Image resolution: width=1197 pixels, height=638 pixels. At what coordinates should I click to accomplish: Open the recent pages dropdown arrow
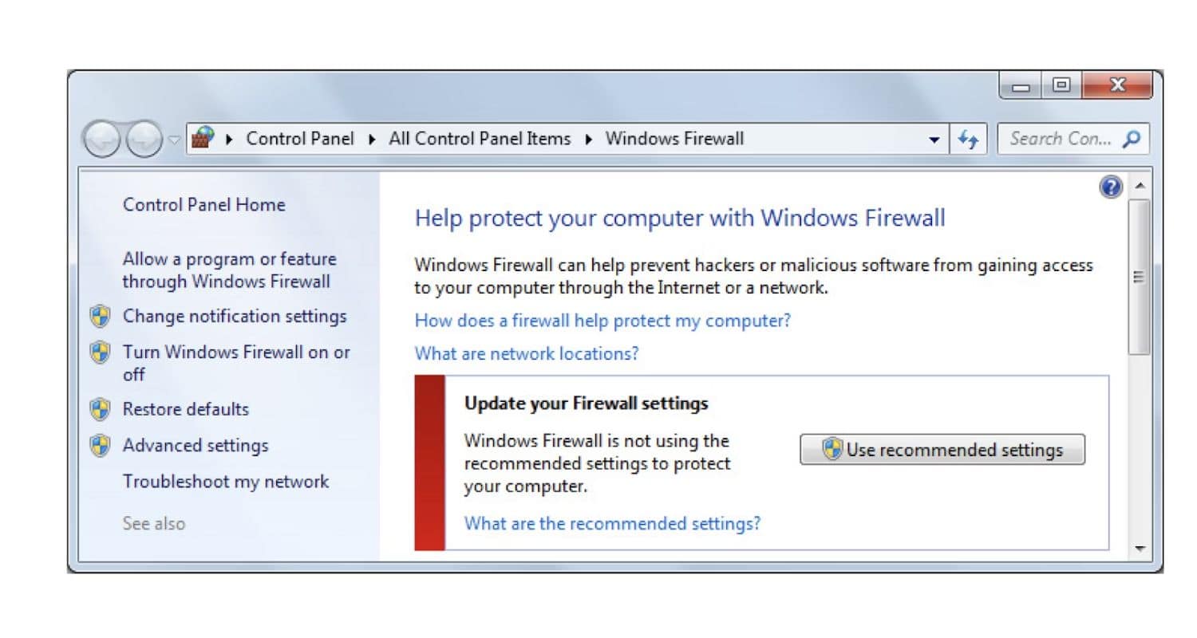pos(174,140)
